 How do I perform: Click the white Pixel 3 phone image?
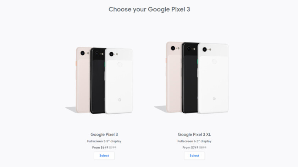(119, 81)
